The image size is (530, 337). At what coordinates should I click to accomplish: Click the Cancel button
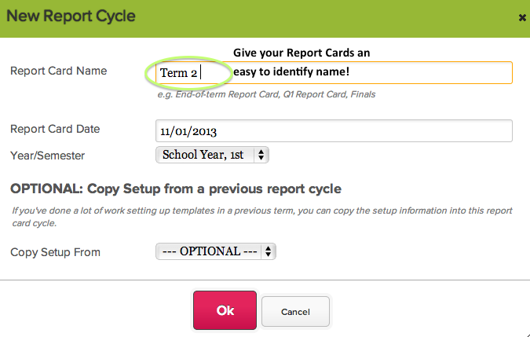tap(295, 312)
